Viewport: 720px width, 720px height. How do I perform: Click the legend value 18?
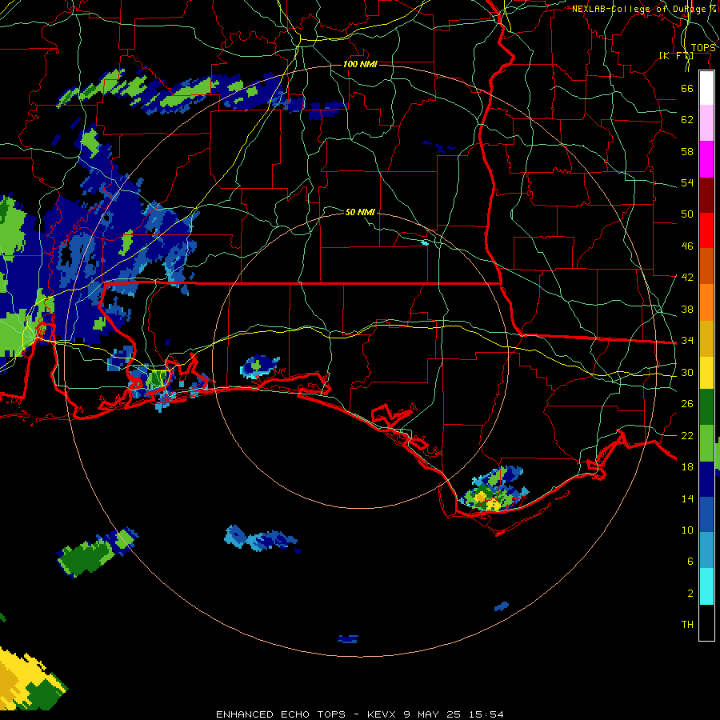[x=687, y=467]
